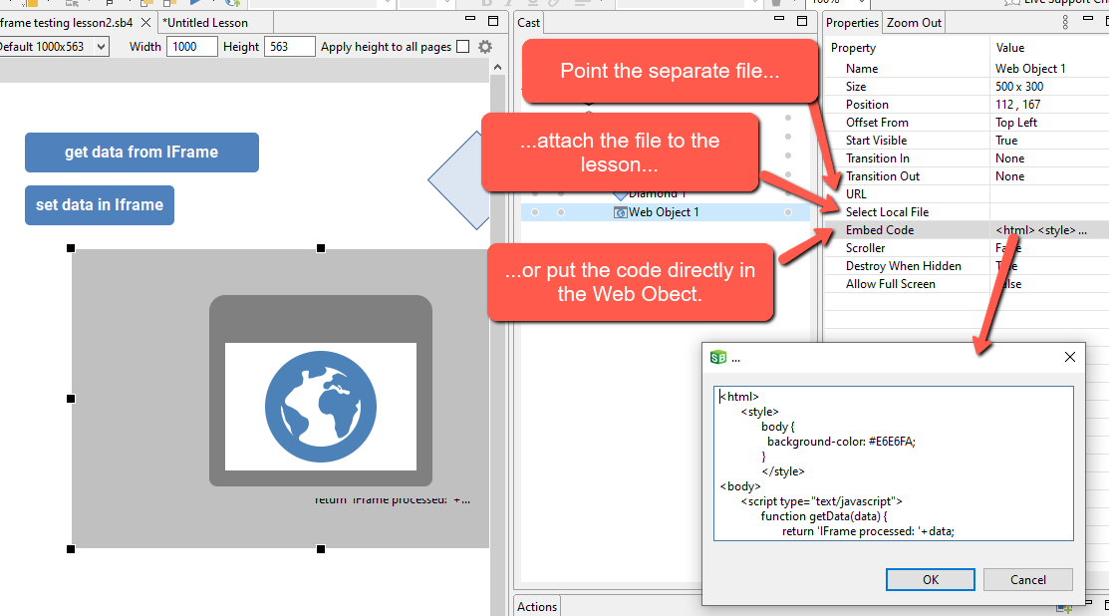Viewport: 1109px width, 616px height.
Task: Close the embed code dialog
Action: pyautogui.click(x=1070, y=357)
